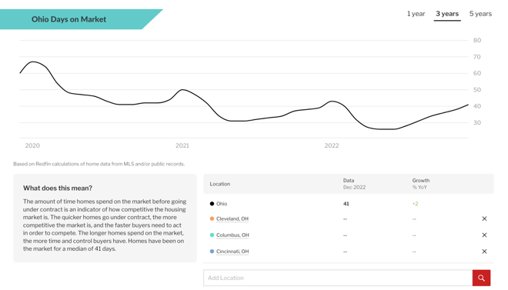This screenshot has width=508, height=290.
Task: Click the 2021 x-axis label
Action: tap(182, 145)
